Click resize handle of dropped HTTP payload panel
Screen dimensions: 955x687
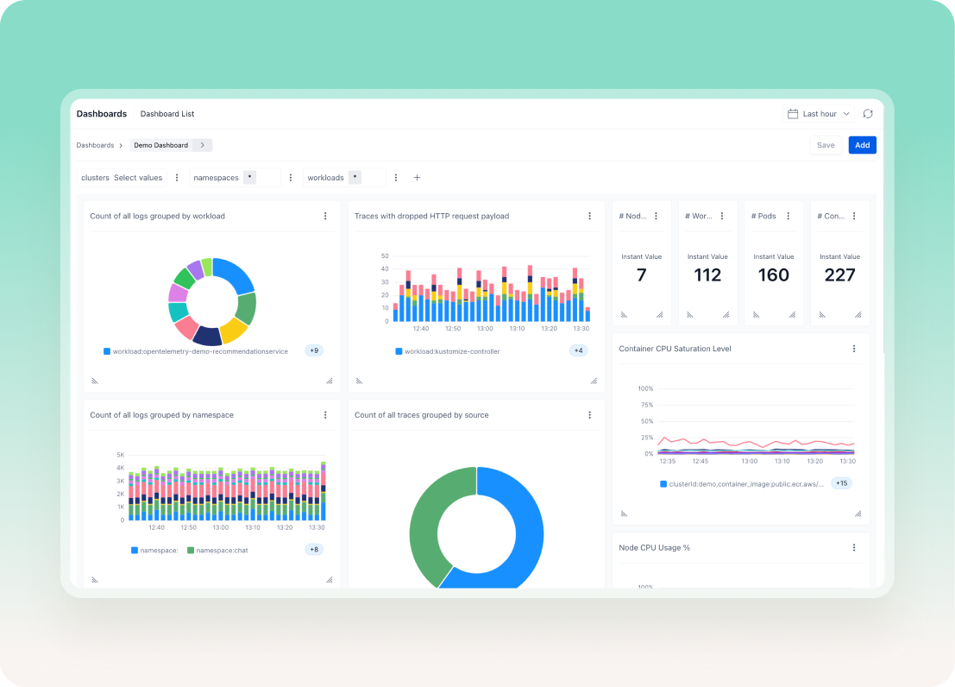(x=594, y=381)
